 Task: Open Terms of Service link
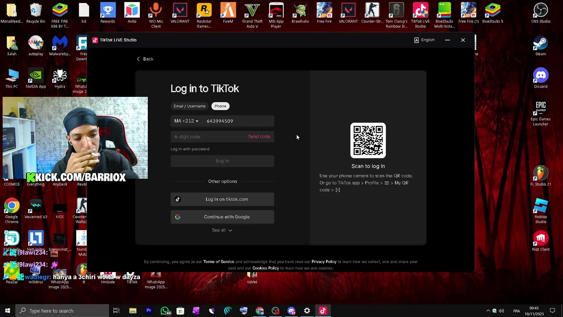tap(219, 262)
